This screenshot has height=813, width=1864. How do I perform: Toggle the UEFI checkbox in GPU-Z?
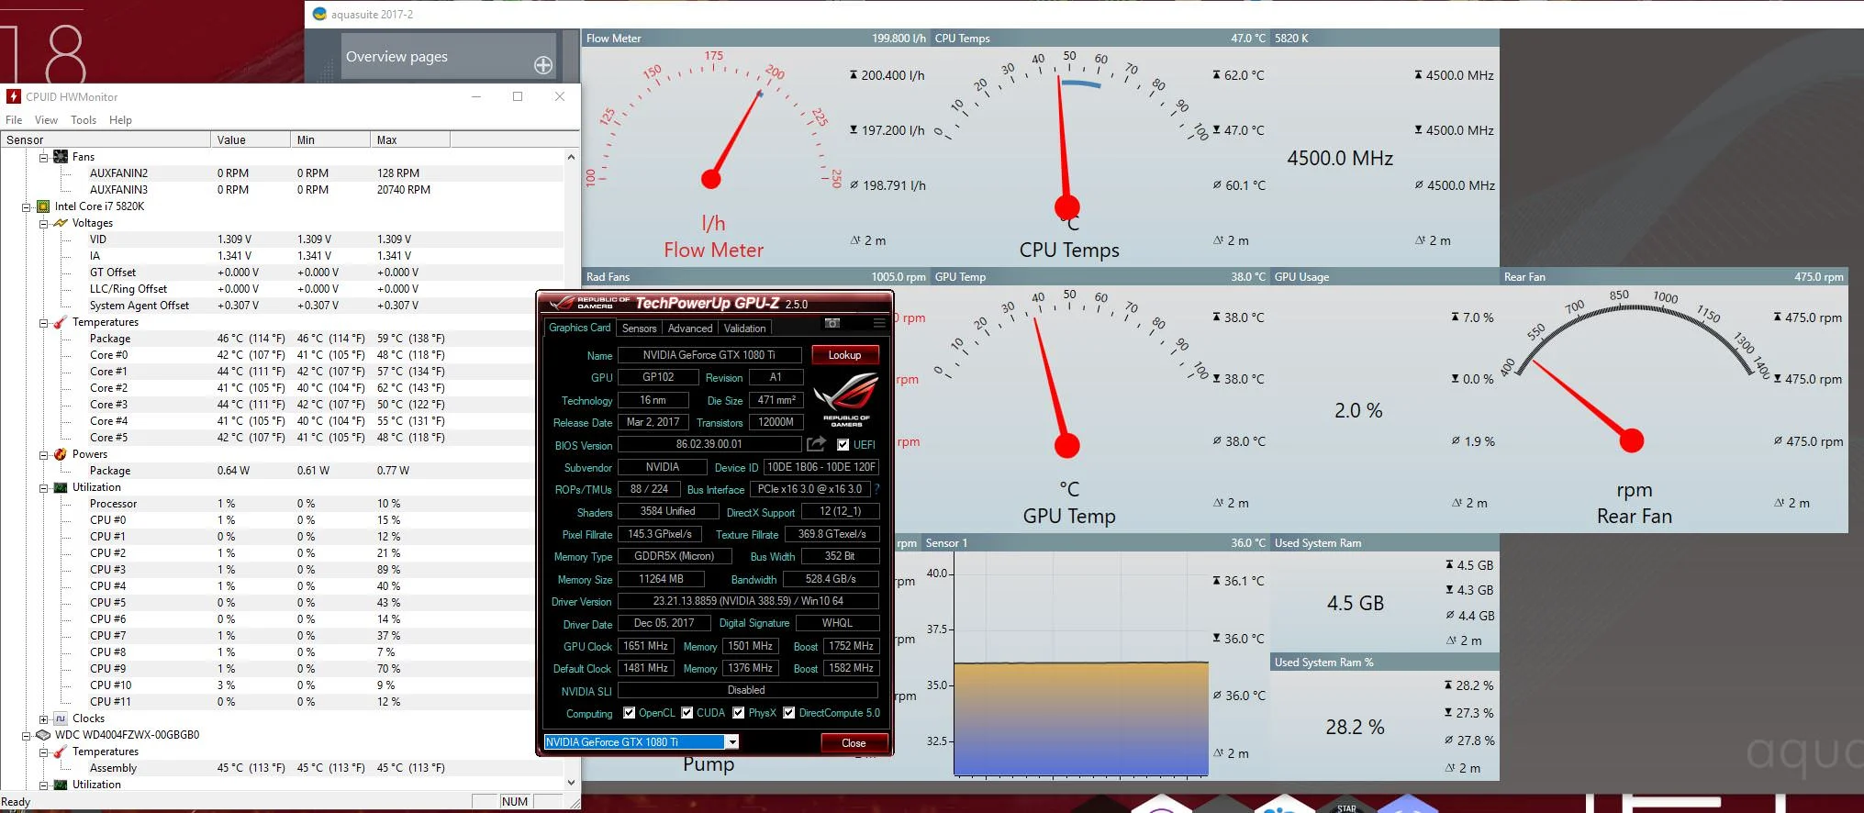(843, 445)
